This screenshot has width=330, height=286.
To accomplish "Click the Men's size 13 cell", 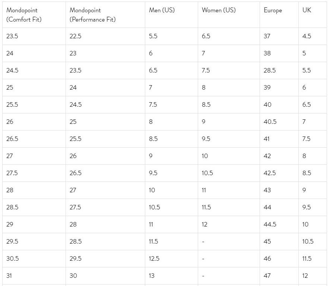I will tap(171, 276).
